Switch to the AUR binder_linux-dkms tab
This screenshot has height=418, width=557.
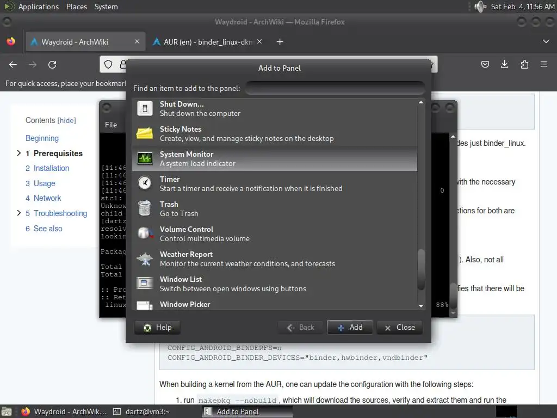tap(209, 42)
